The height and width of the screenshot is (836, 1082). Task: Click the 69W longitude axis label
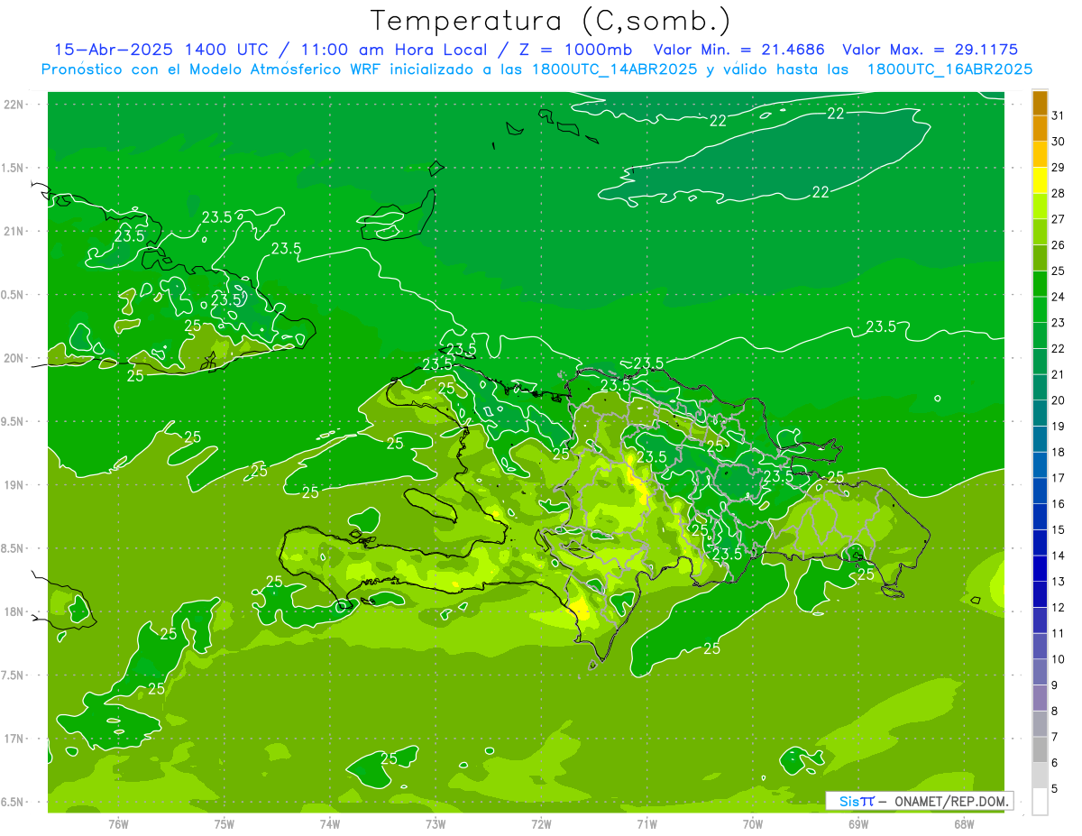(x=858, y=823)
